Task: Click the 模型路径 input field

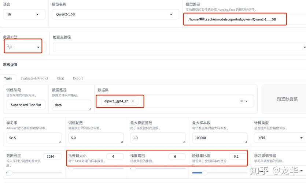Action: [x=246, y=19]
